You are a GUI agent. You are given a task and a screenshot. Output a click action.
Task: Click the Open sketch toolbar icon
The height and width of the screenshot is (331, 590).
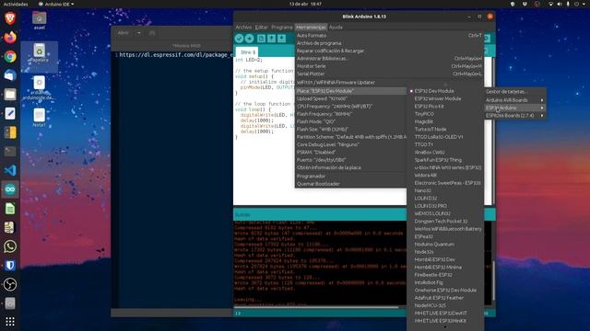(271, 39)
